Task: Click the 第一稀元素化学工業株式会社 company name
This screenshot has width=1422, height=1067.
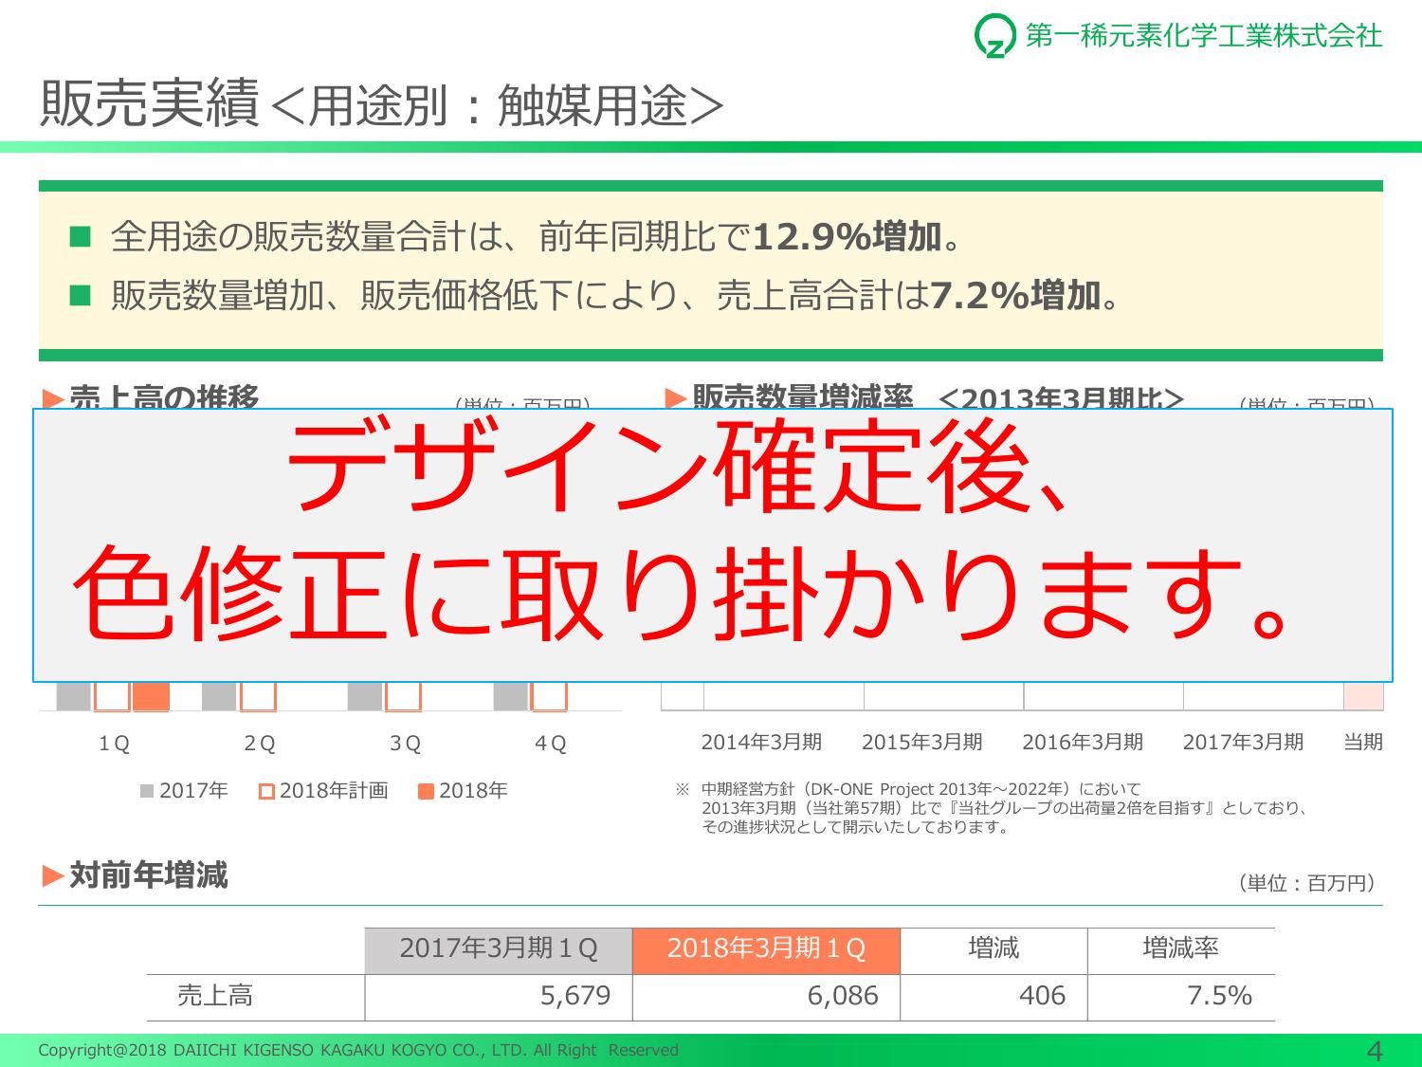Action: [x=1203, y=36]
